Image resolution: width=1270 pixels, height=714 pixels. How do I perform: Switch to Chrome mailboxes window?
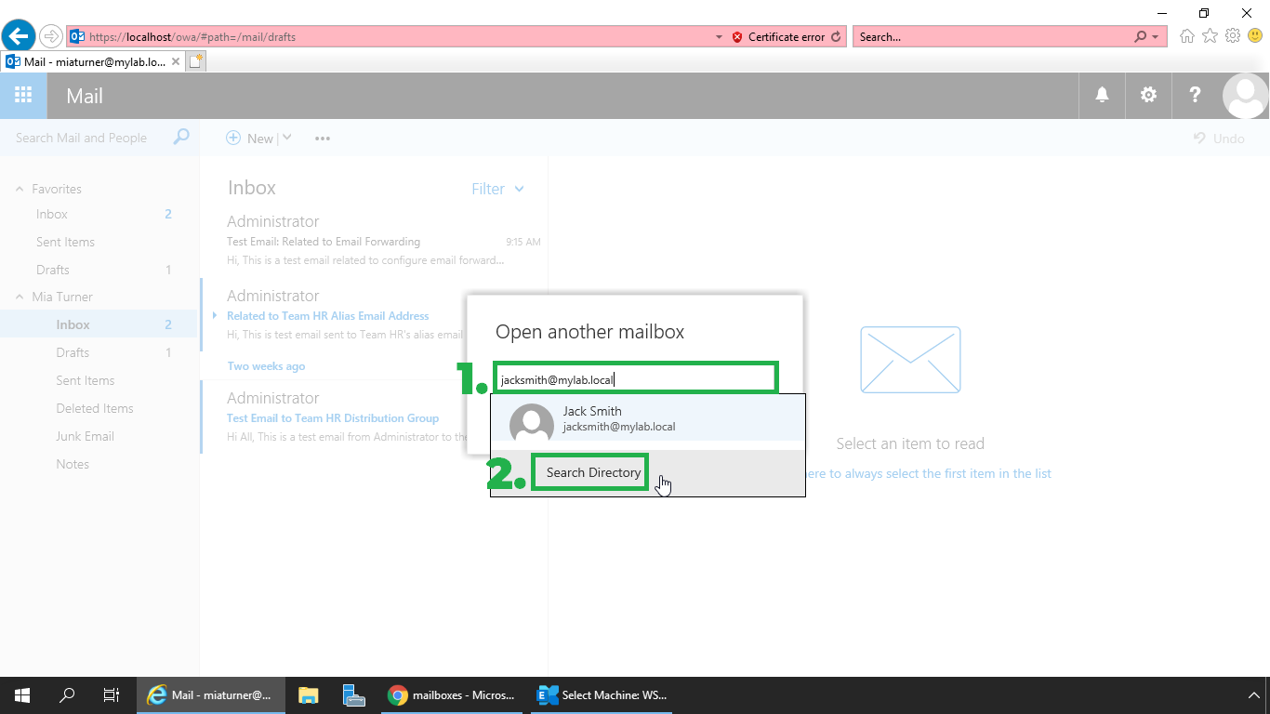[451, 695]
